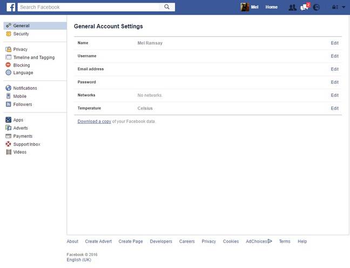Expand the account dropdown arrow
350x268 pixels.
click(x=344, y=7)
